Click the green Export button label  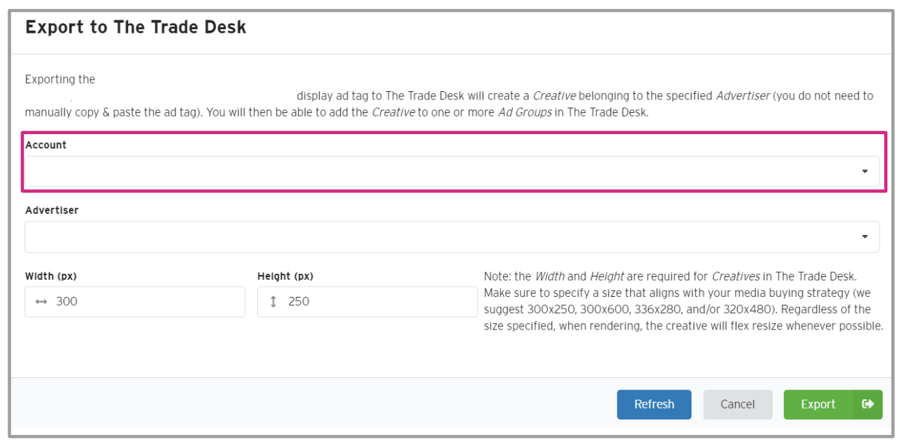(817, 404)
